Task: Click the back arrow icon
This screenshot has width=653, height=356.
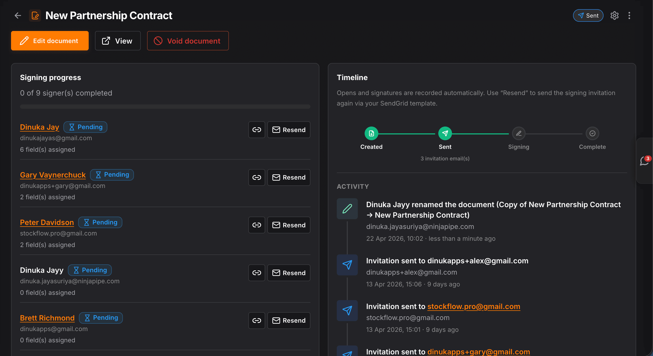Action: click(18, 15)
